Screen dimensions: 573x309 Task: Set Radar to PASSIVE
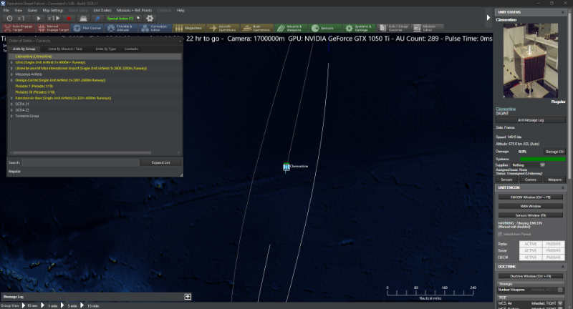tap(553, 244)
